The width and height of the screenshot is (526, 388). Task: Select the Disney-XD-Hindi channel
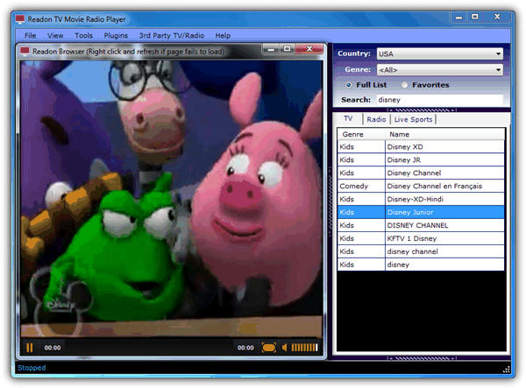click(x=421, y=199)
